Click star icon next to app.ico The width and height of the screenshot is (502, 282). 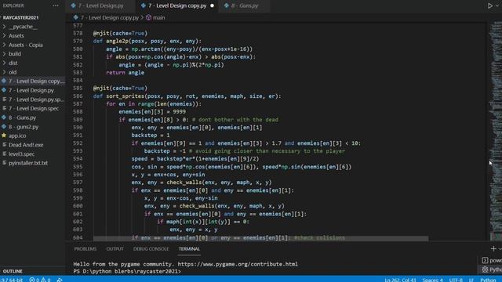[4, 136]
